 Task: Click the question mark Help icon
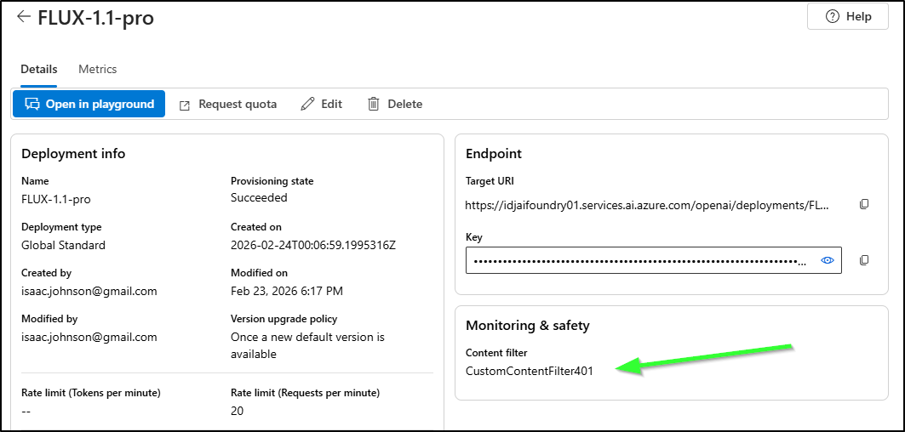click(x=833, y=17)
